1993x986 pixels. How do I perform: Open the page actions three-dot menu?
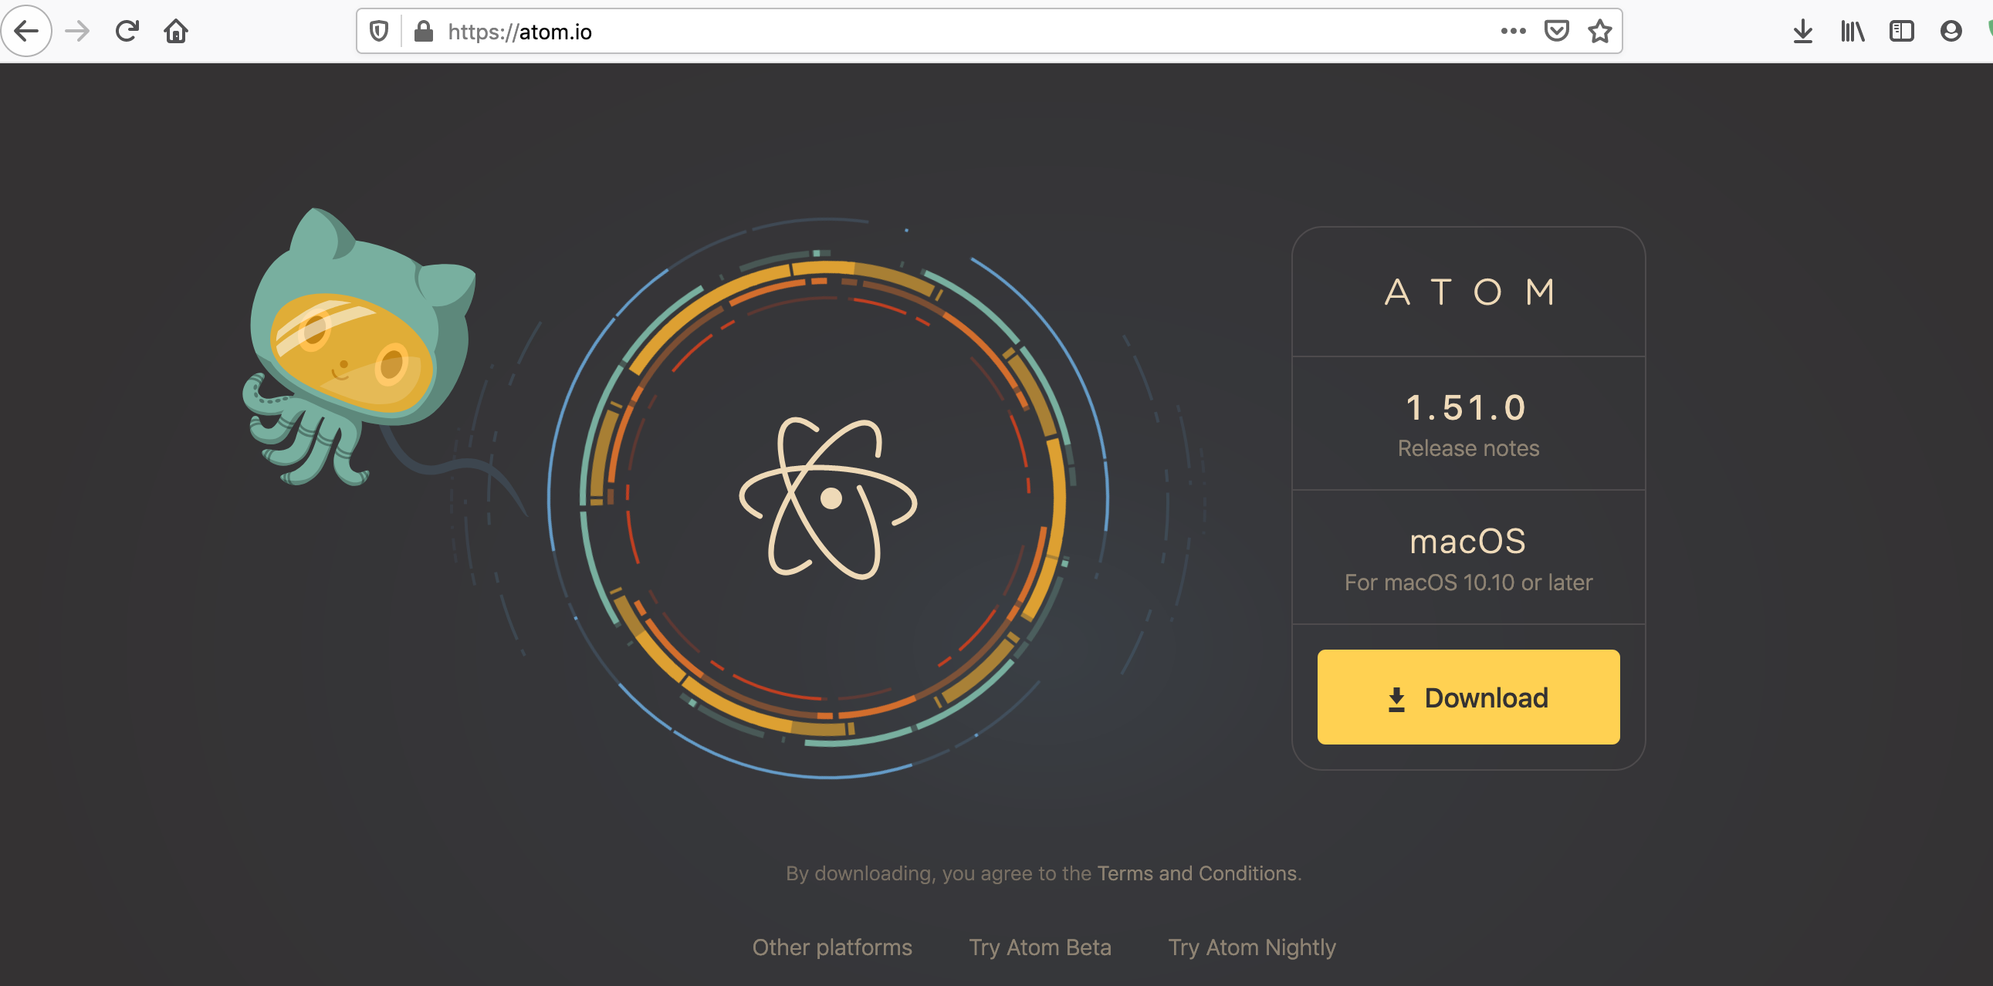coord(1513,31)
